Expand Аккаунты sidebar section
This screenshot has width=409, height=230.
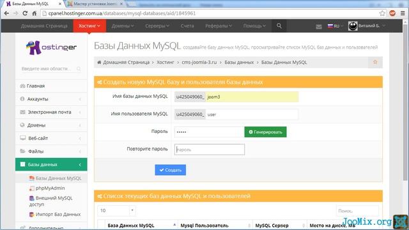pyautogui.click(x=51, y=99)
